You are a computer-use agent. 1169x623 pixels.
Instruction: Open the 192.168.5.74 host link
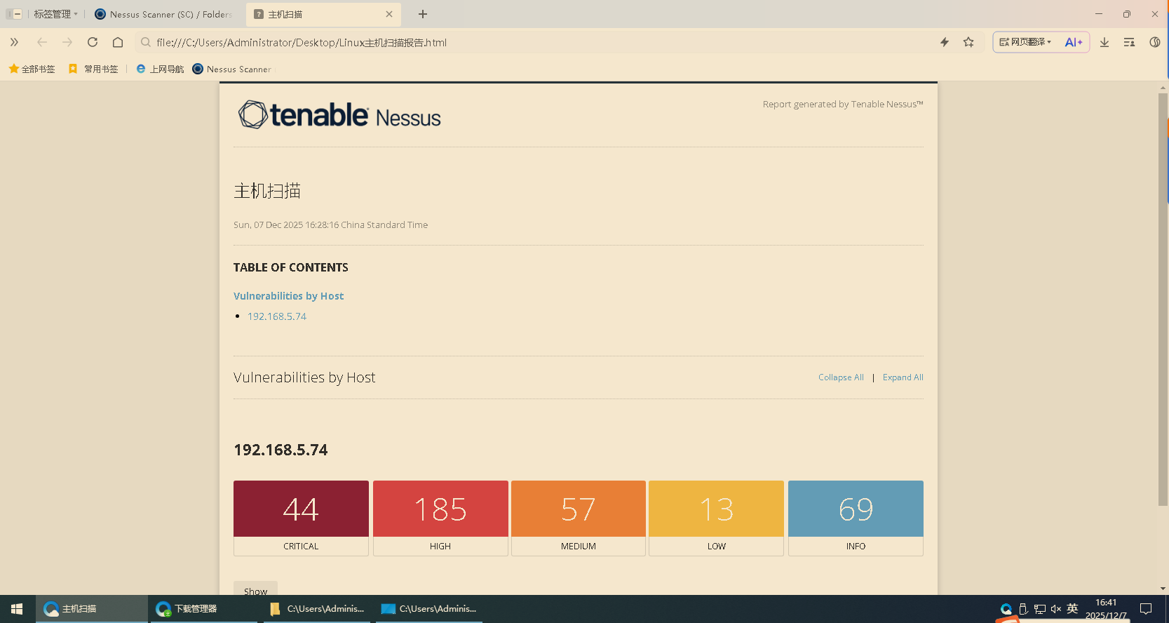[277, 316]
